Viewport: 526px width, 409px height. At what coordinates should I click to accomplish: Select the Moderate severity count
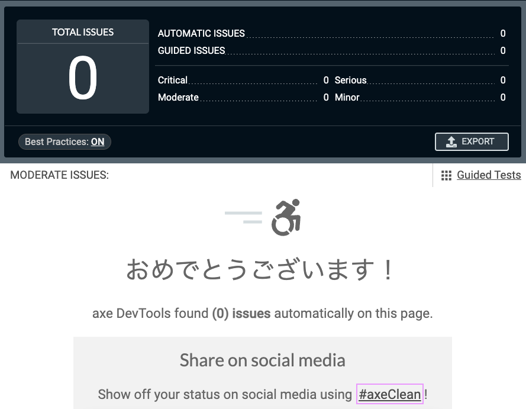coord(325,97)
